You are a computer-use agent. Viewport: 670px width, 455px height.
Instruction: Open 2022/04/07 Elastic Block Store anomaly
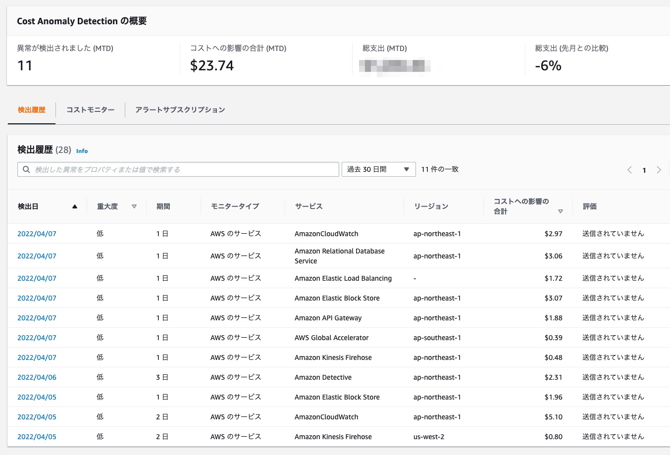37,298
